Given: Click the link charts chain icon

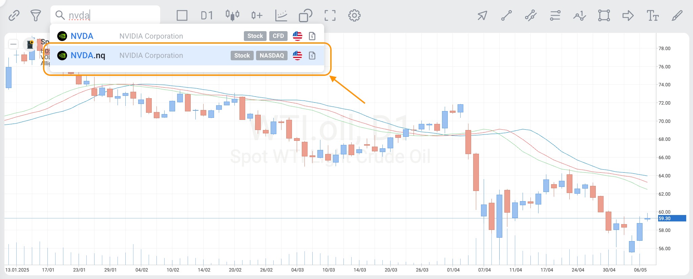Looking at the screenshot, I should (x=14, y=15).
